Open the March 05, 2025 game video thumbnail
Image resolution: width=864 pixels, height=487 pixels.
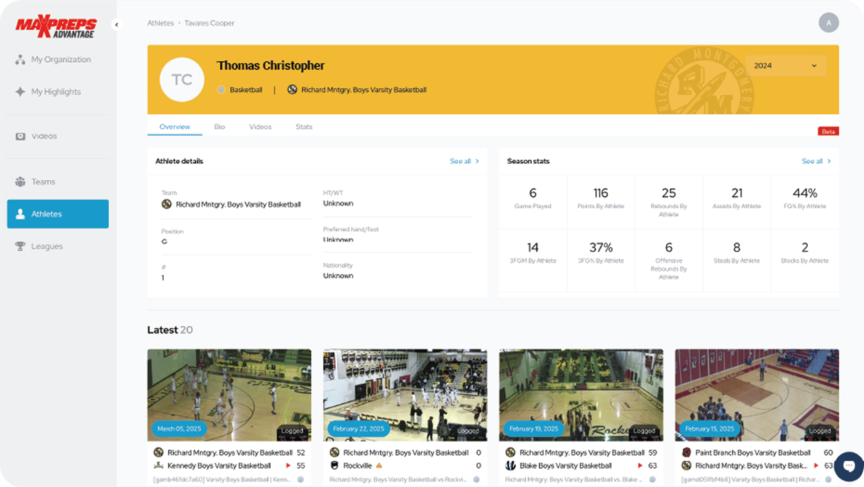229,395
